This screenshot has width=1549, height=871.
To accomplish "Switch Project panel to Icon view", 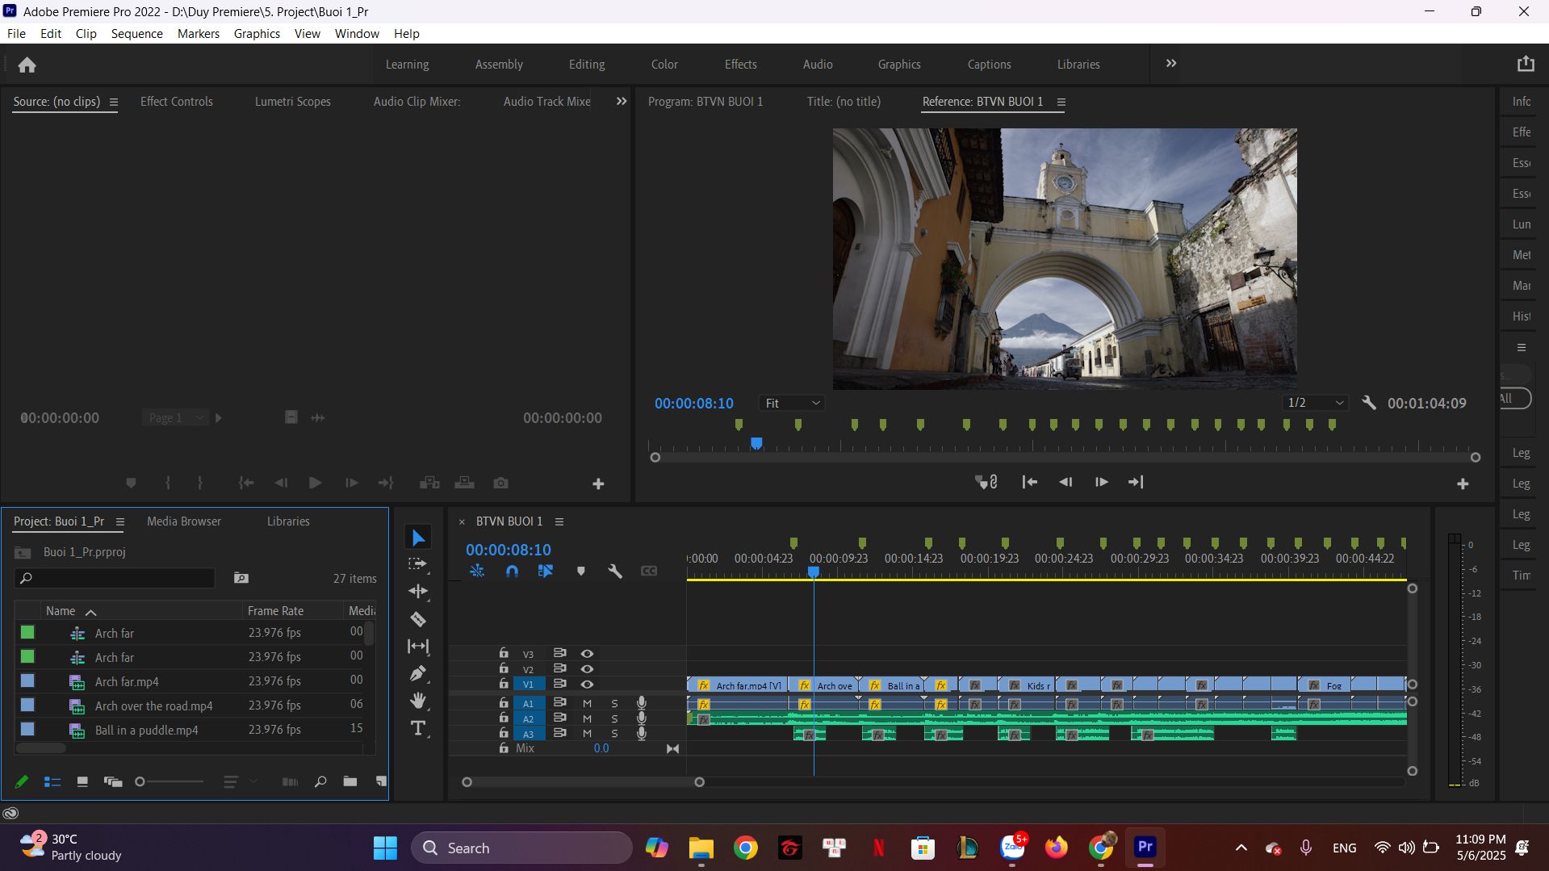I will tap(82, 781).
